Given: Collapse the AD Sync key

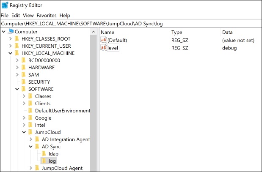Looking at the screenshot, I should pyautogui.click(x=31, y=147).
